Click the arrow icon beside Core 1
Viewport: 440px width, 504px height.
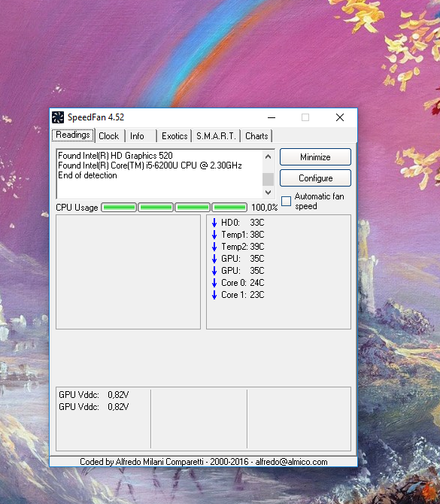pos(214,295)
